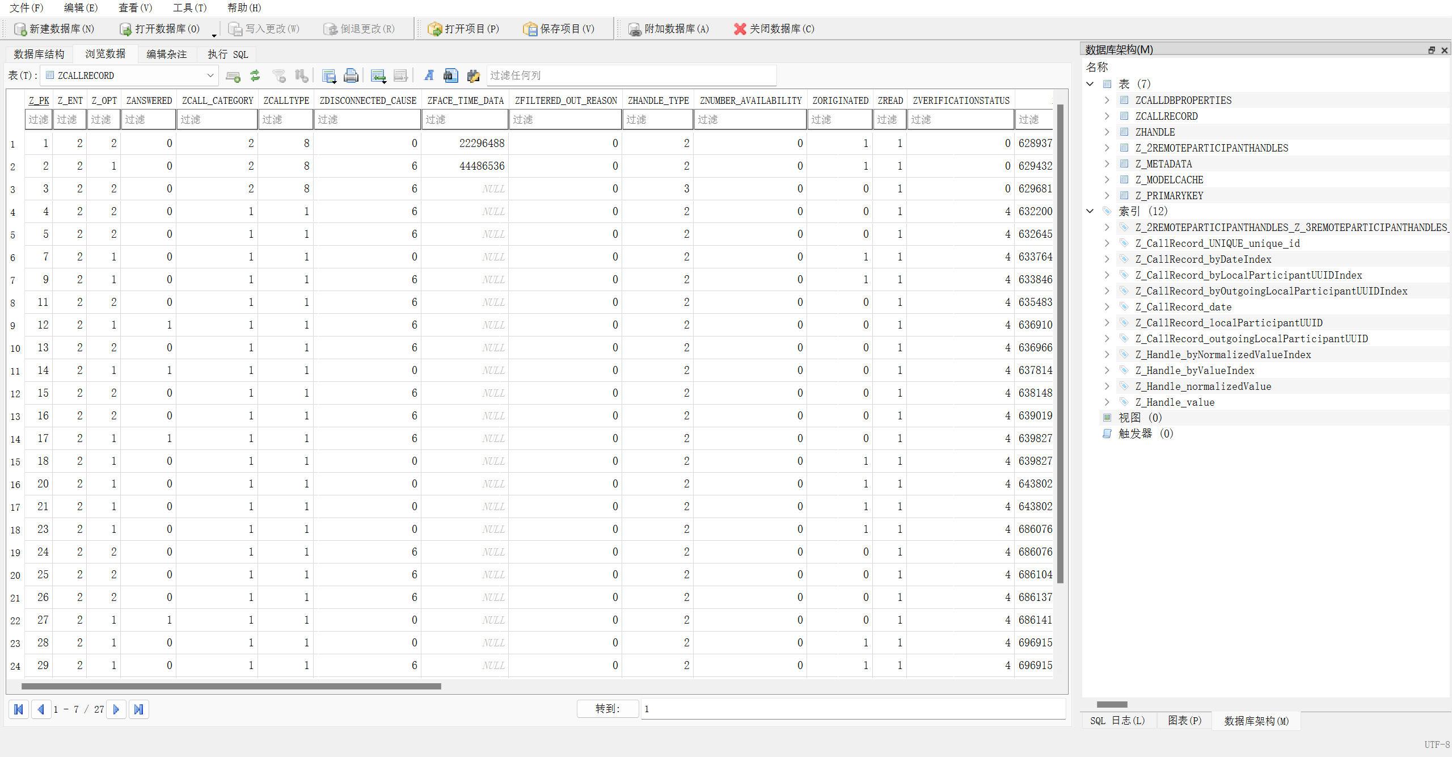Collapse the 表 (7) tree node

(x=1090, y=84)
